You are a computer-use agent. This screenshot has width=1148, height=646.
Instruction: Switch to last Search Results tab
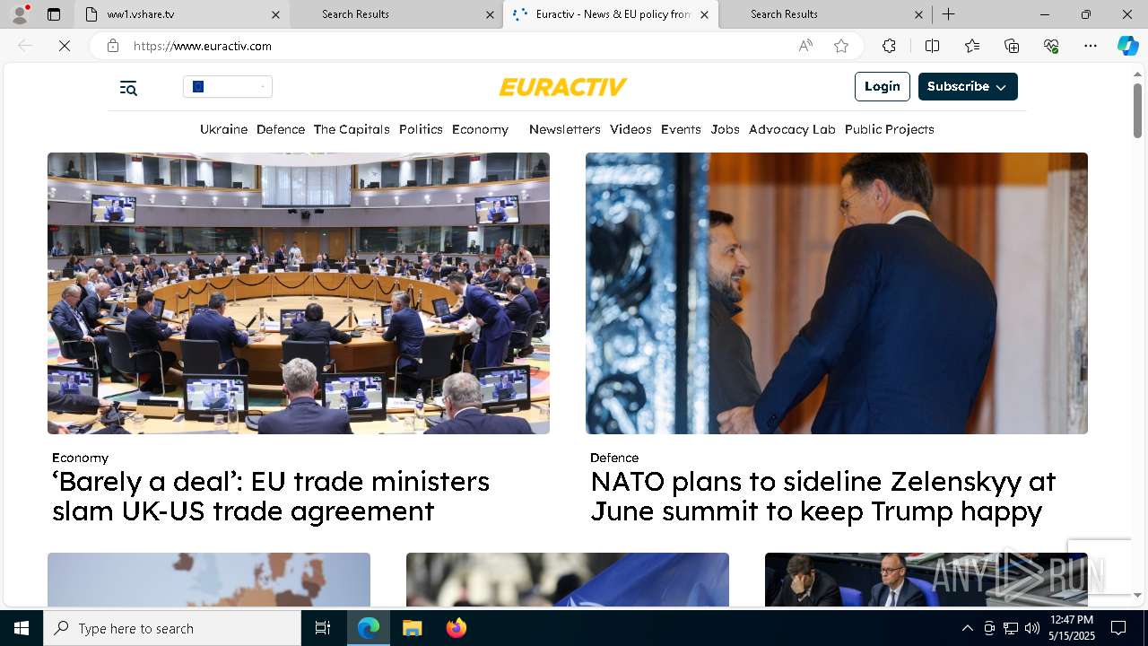tap(824, 14)
